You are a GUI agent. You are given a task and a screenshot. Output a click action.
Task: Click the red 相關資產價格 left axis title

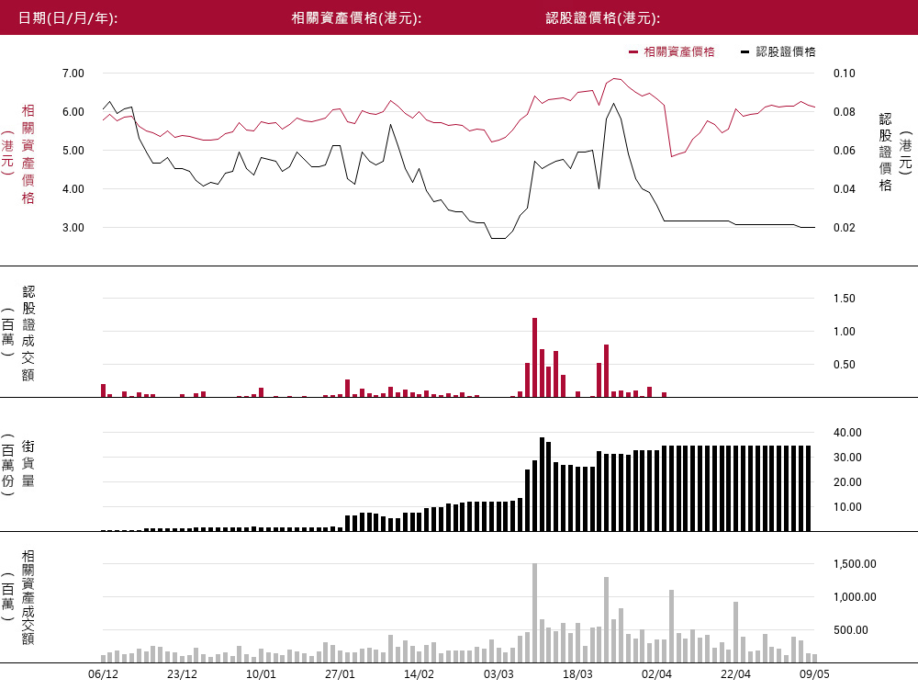pos(28,154)
